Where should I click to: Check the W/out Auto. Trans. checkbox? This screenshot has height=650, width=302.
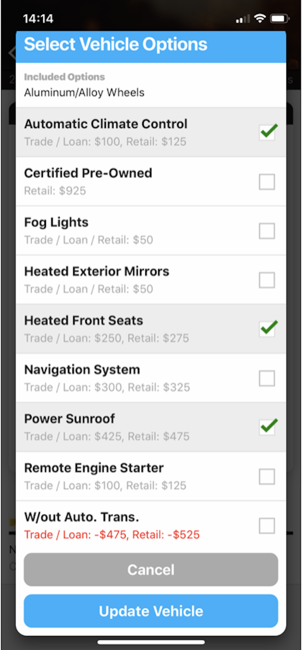point(267,526)
